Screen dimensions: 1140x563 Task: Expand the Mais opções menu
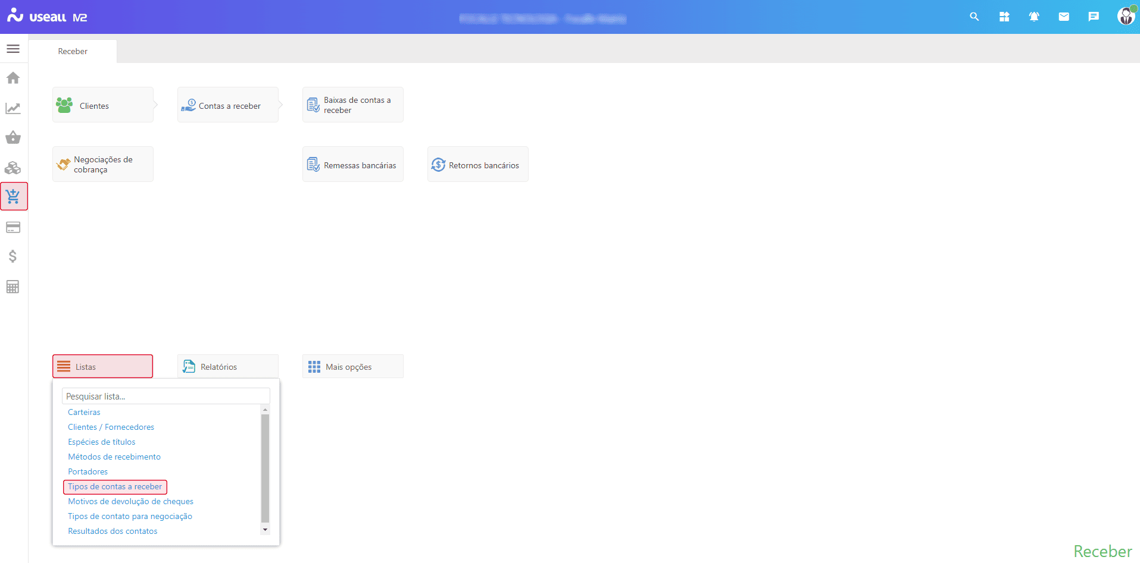click(x=352, y=367)
